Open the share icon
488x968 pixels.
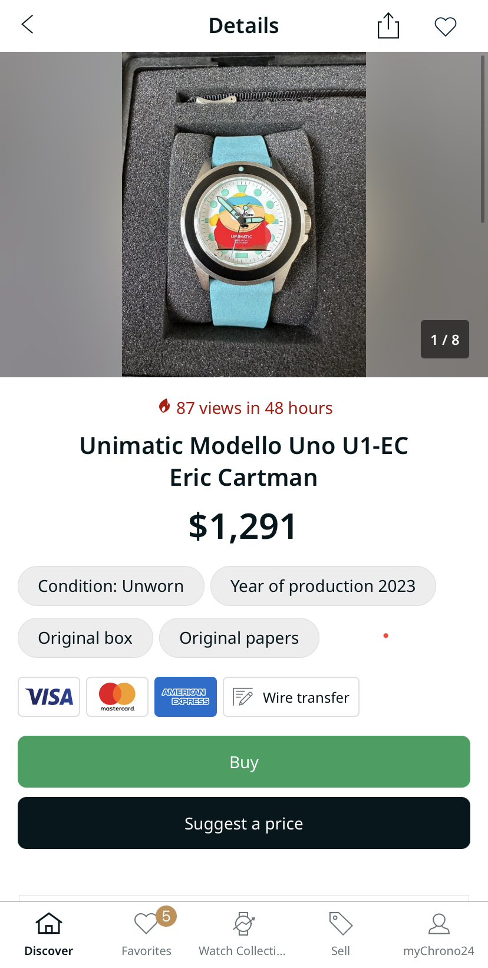pos(388,26)
